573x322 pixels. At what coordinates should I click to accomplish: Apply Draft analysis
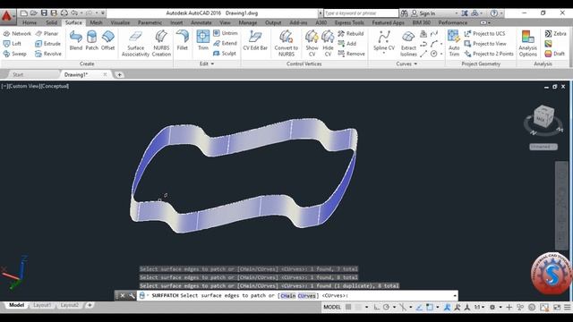pos(555,54)
